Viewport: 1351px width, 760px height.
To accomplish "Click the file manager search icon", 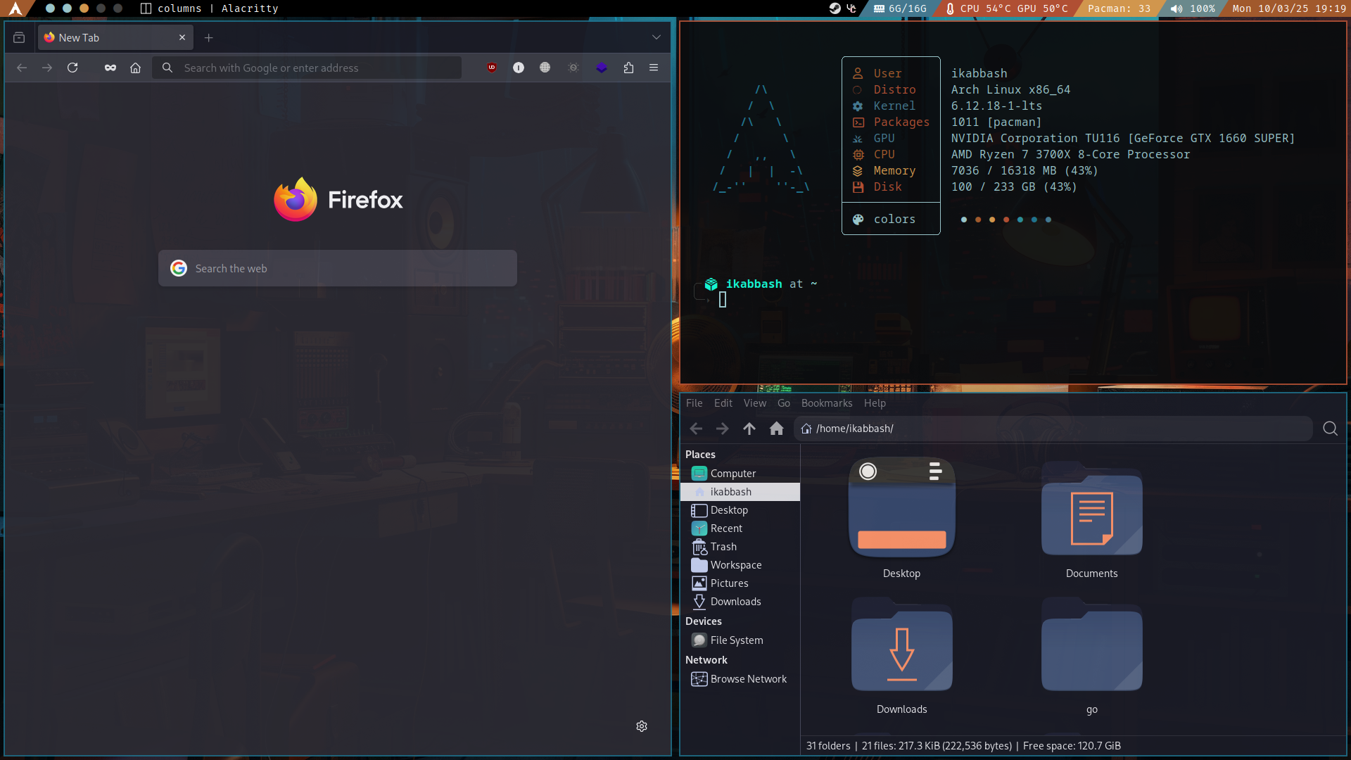I will point(1330,429).
